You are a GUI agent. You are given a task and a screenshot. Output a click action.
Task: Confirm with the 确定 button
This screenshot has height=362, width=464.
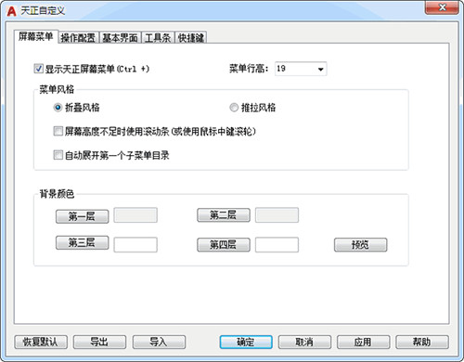tap(246, 343)
